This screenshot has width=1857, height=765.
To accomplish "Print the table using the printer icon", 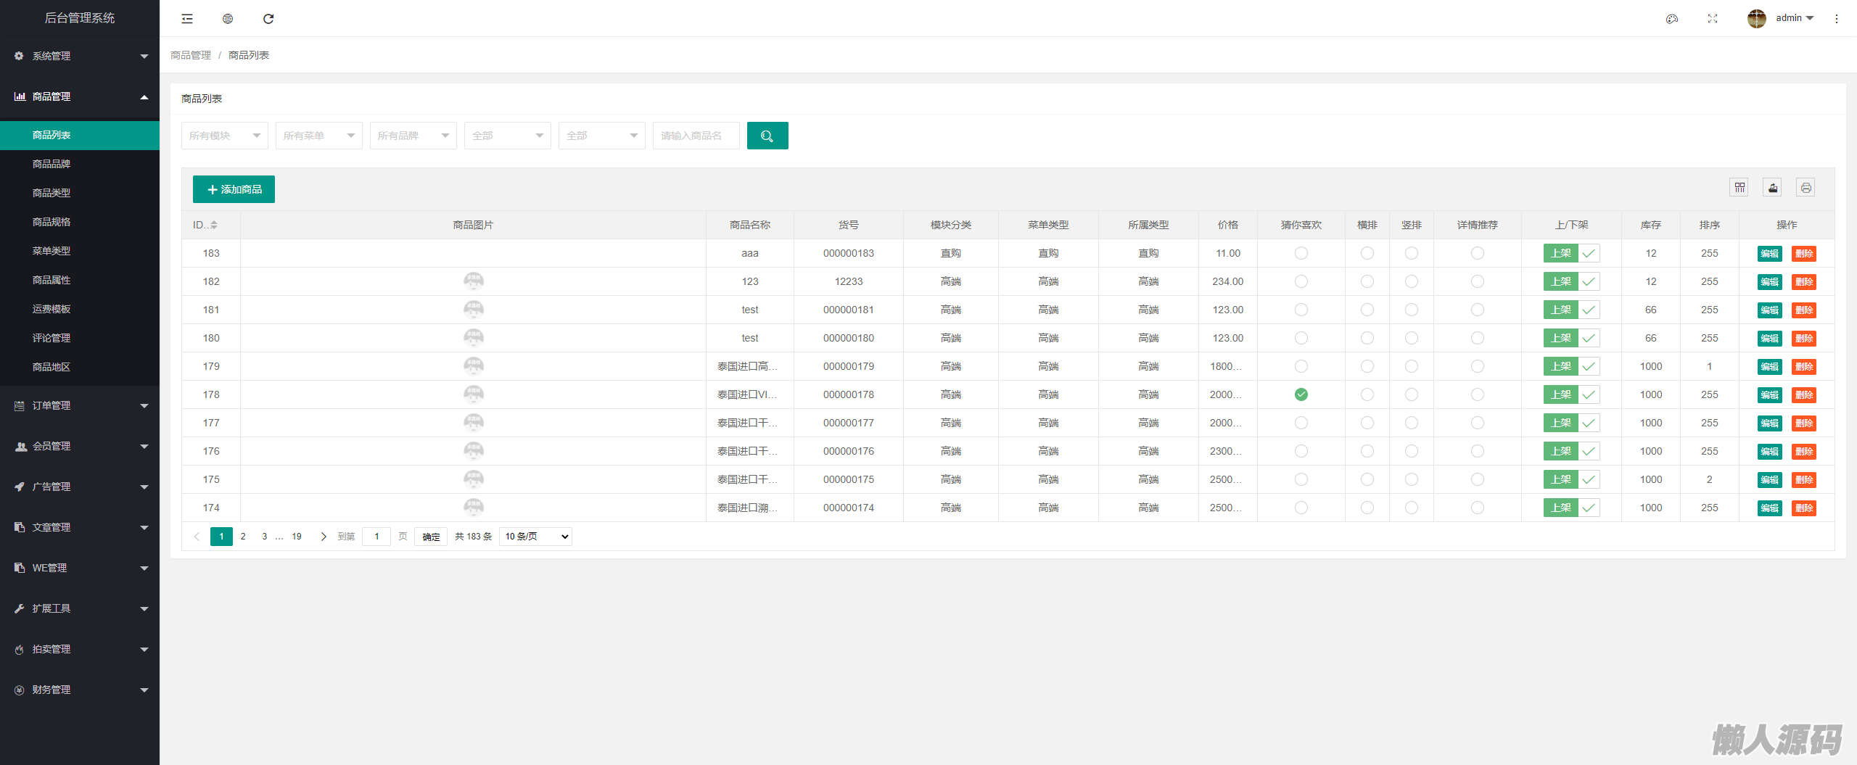I will pyautogui.click(x=1806, y=188).
